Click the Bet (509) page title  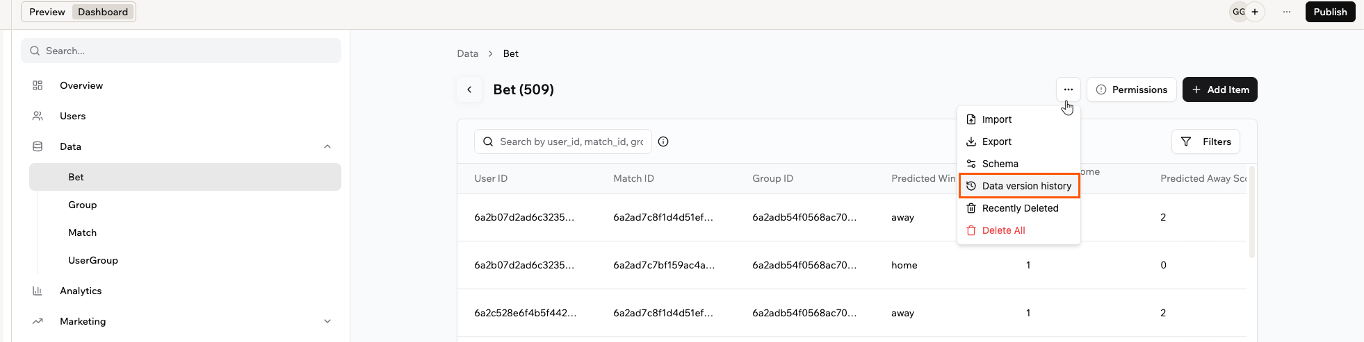point(523,89)
